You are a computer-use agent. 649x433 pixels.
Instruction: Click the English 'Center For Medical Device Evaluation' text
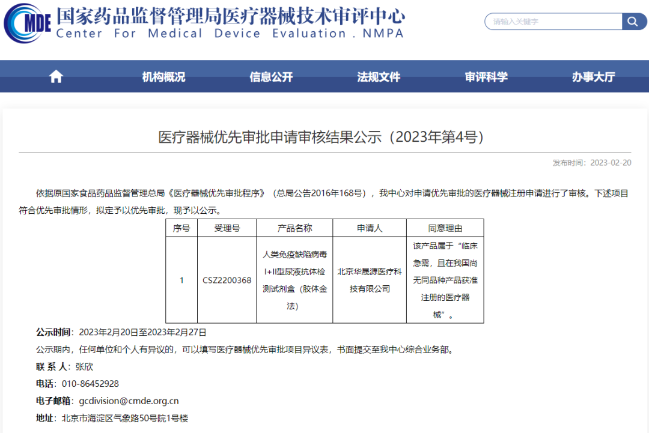click(230, 34)
